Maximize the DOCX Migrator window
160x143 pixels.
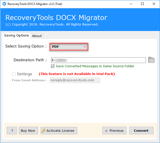[x=142, y=4]
